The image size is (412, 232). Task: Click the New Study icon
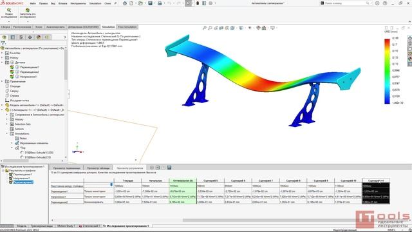9,10
